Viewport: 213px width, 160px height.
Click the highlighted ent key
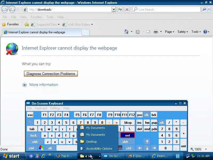128,135
